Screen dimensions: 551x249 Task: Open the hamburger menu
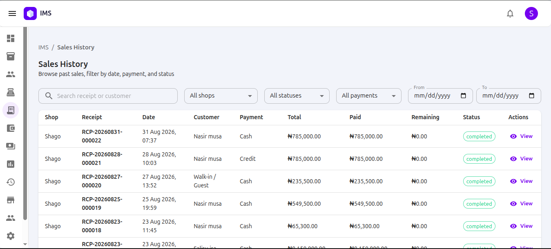12,13
